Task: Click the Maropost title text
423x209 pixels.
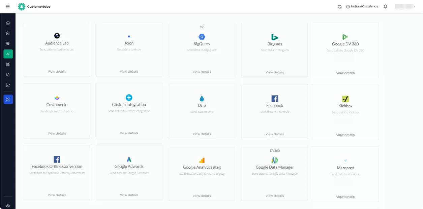Action: [x=345, y=168]
